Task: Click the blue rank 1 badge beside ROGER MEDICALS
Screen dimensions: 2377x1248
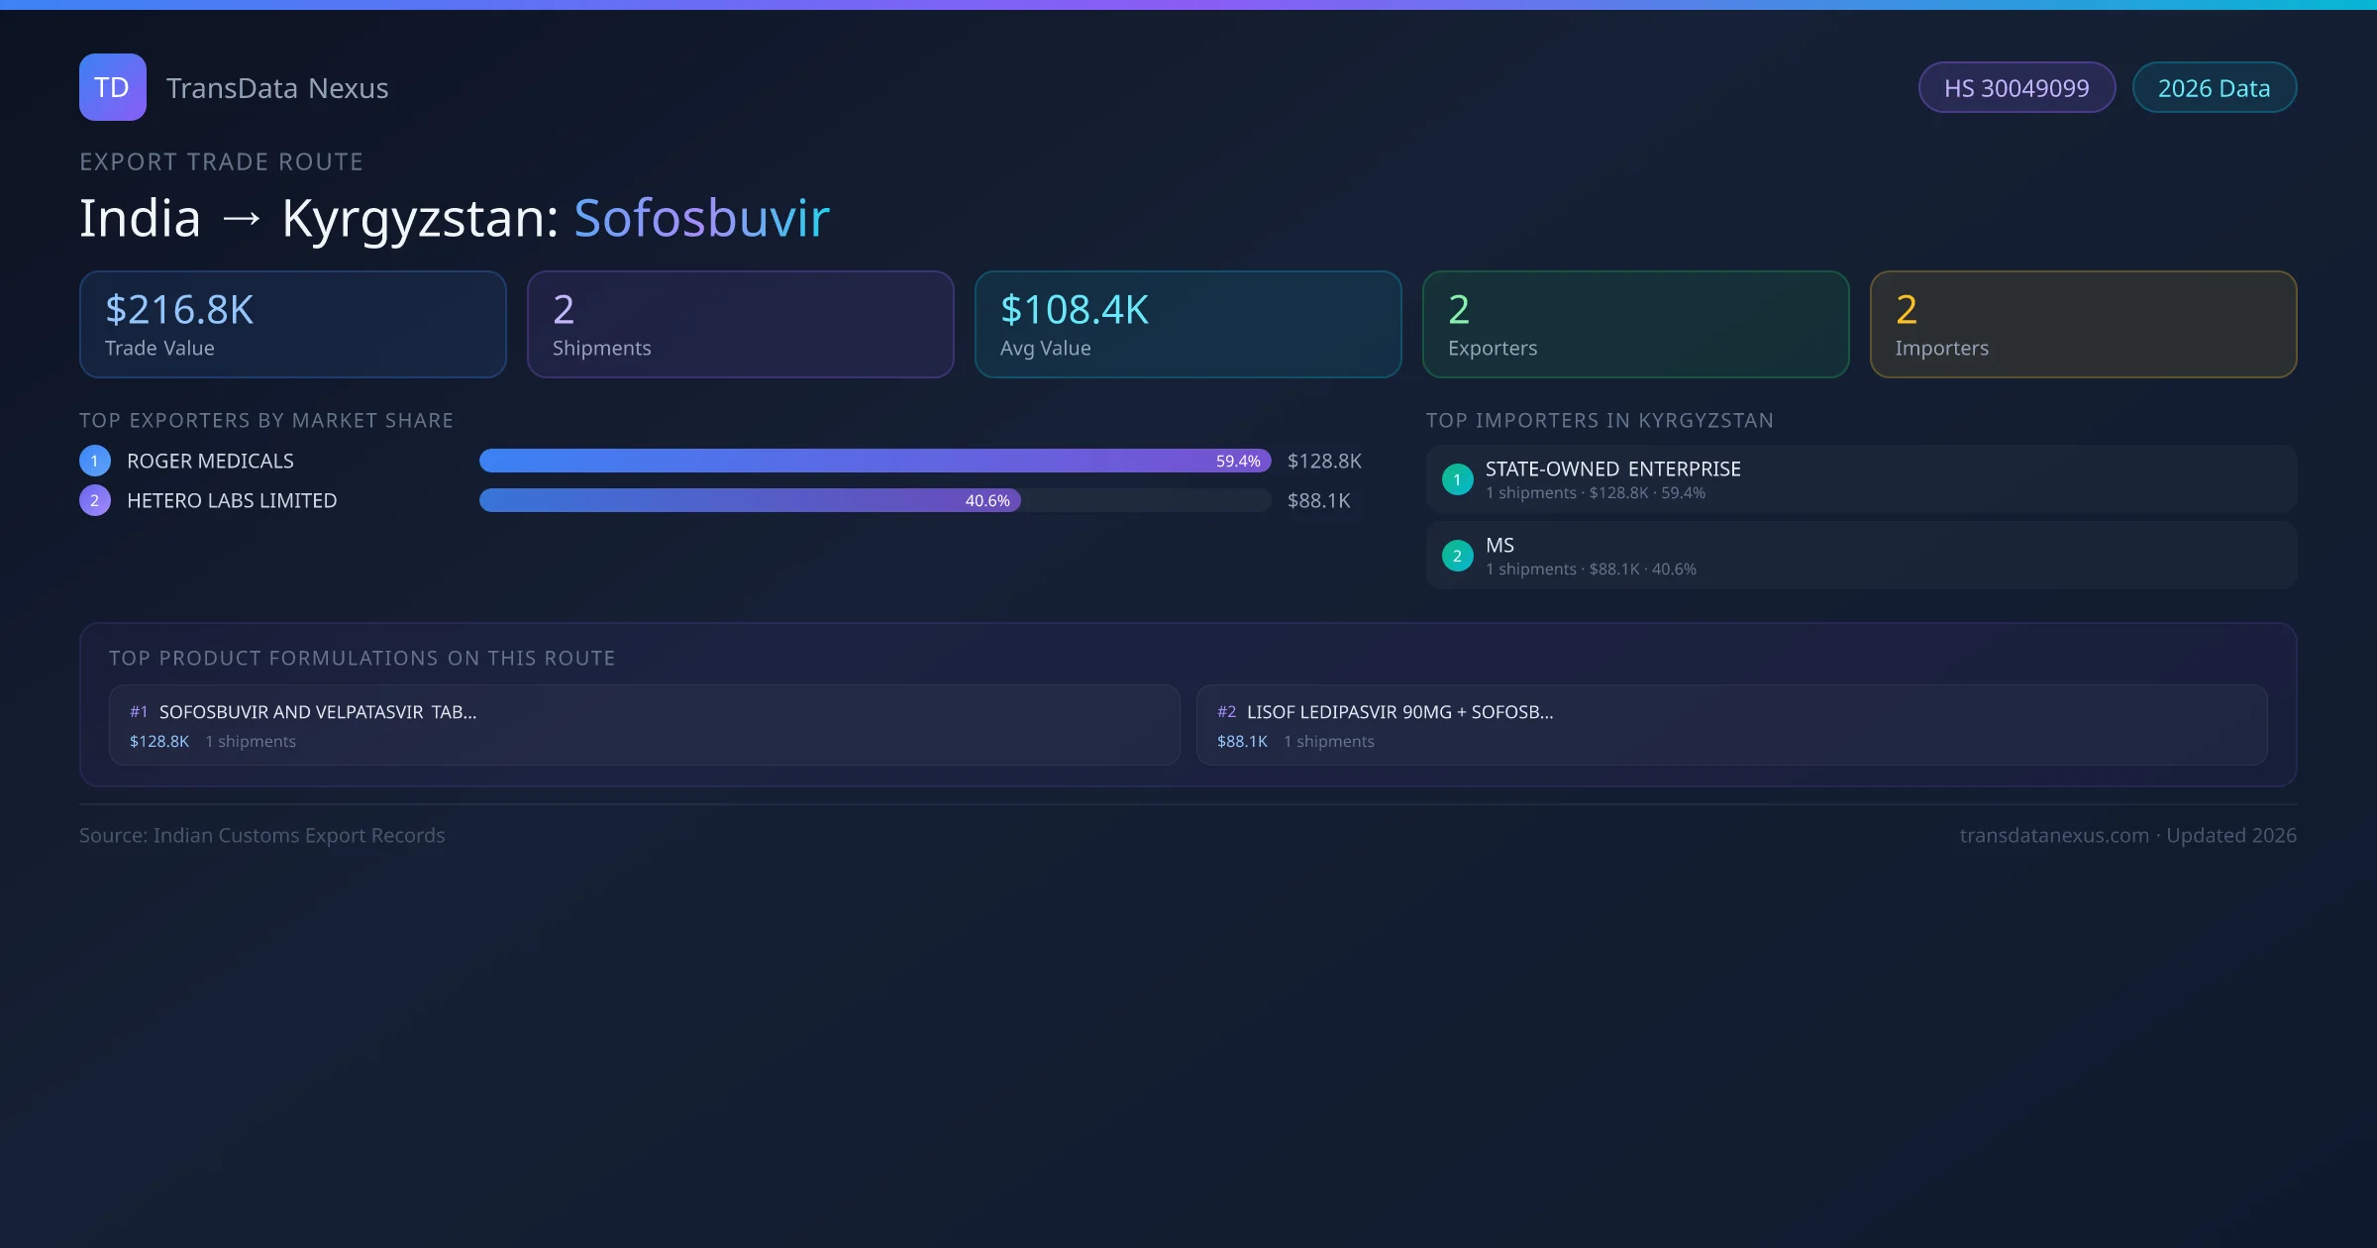Action: click(95, 461)
